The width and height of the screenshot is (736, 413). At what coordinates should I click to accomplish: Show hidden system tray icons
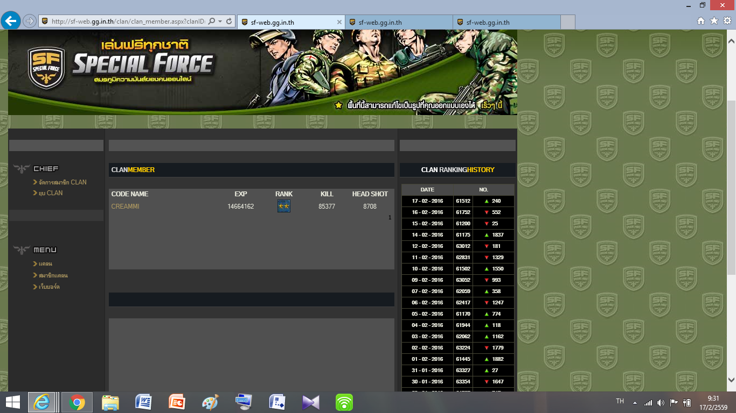click(635, 402)
